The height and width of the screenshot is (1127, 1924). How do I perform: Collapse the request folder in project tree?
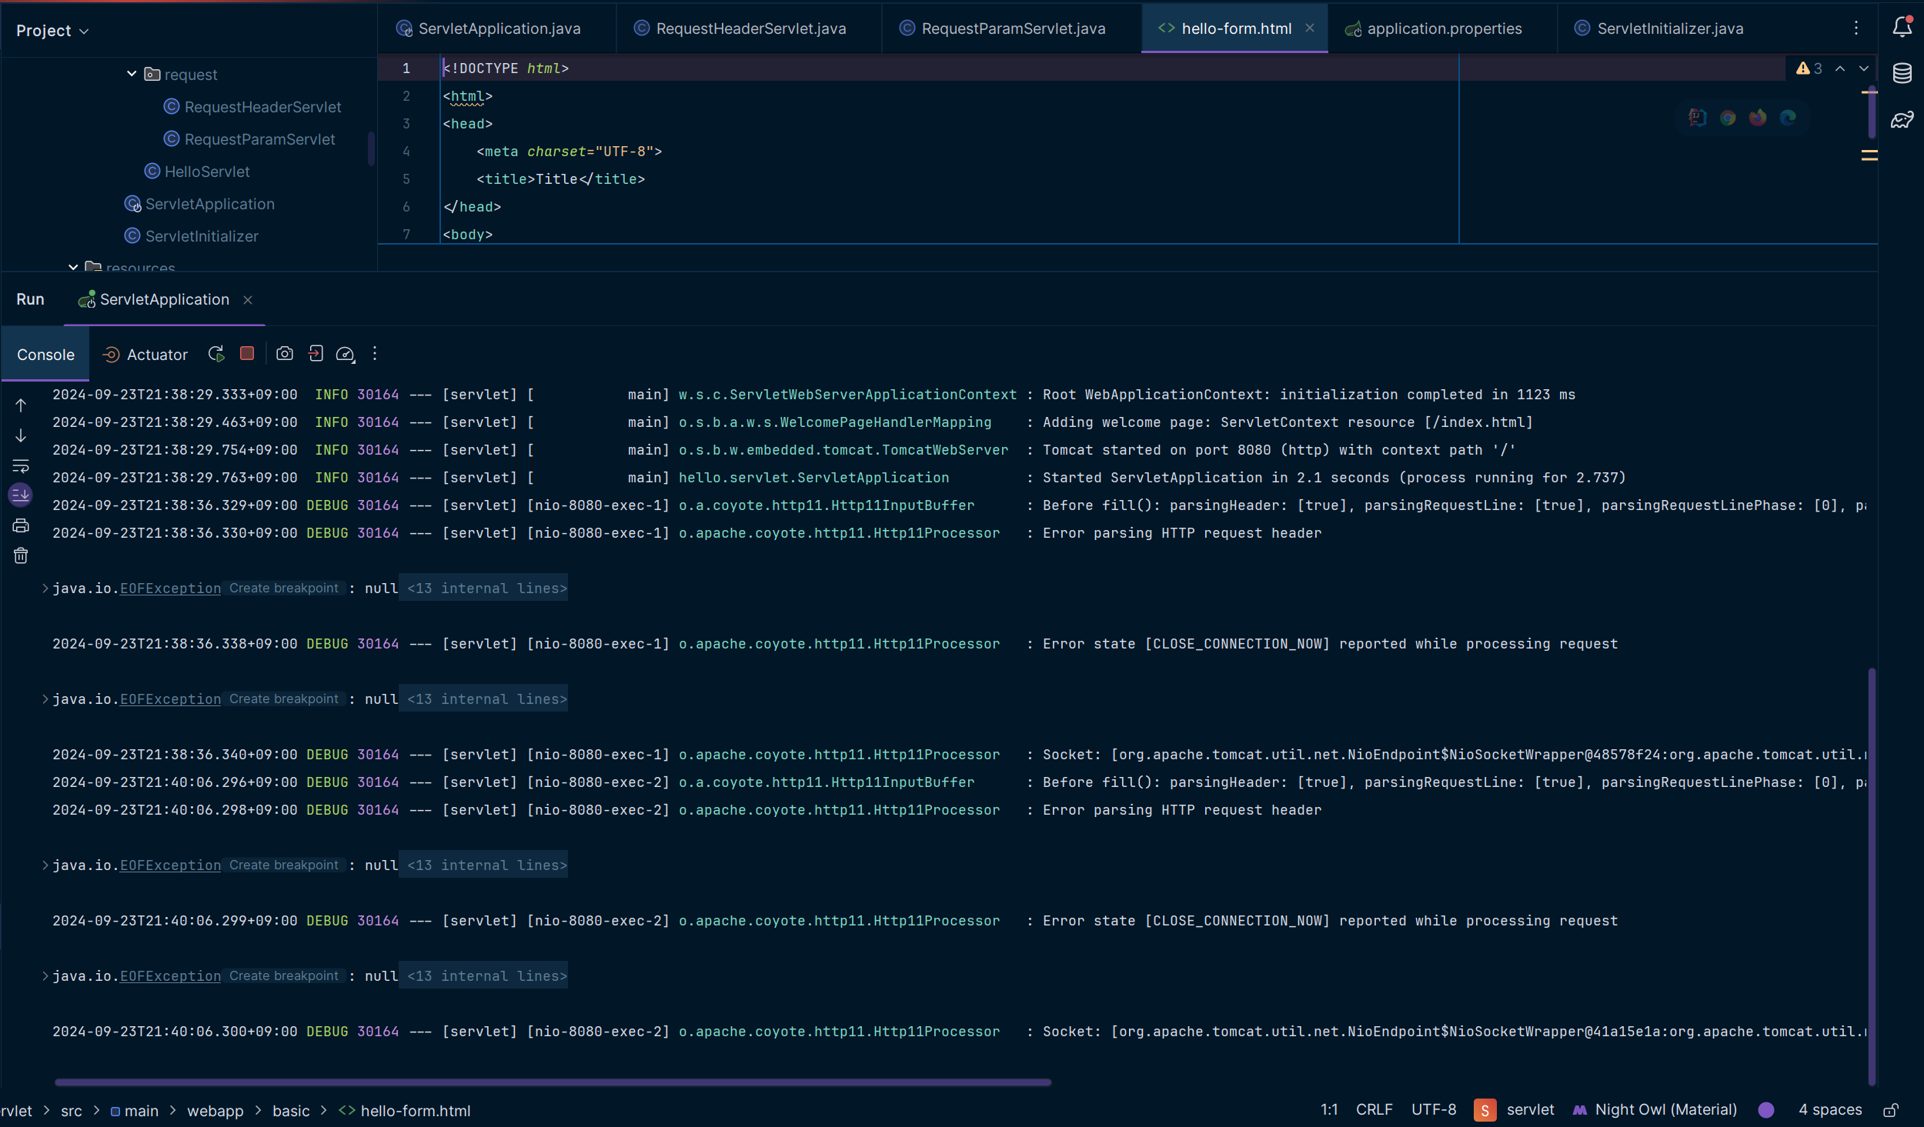(132, 74)
